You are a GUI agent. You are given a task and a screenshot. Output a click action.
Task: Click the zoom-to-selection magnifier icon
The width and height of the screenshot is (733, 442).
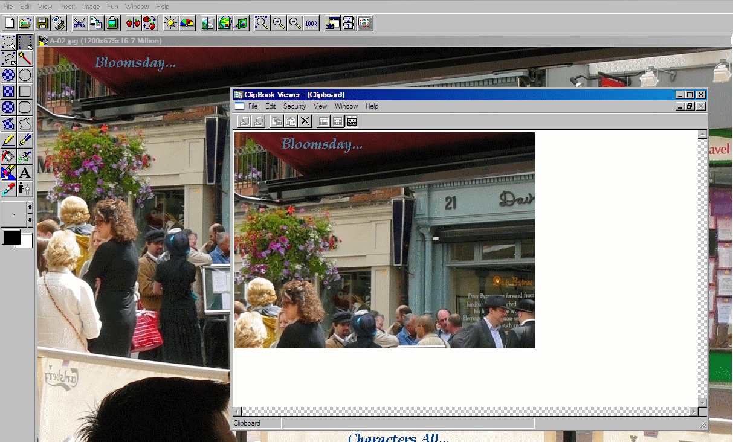pyautogui.click(x=262, y=23)
